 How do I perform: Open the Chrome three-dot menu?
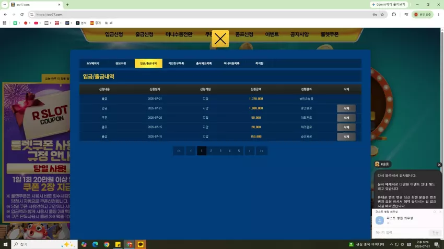click(439, 15)
